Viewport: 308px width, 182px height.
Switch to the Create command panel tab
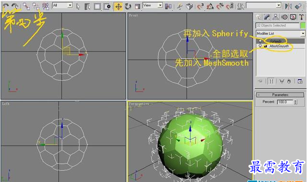259,17
